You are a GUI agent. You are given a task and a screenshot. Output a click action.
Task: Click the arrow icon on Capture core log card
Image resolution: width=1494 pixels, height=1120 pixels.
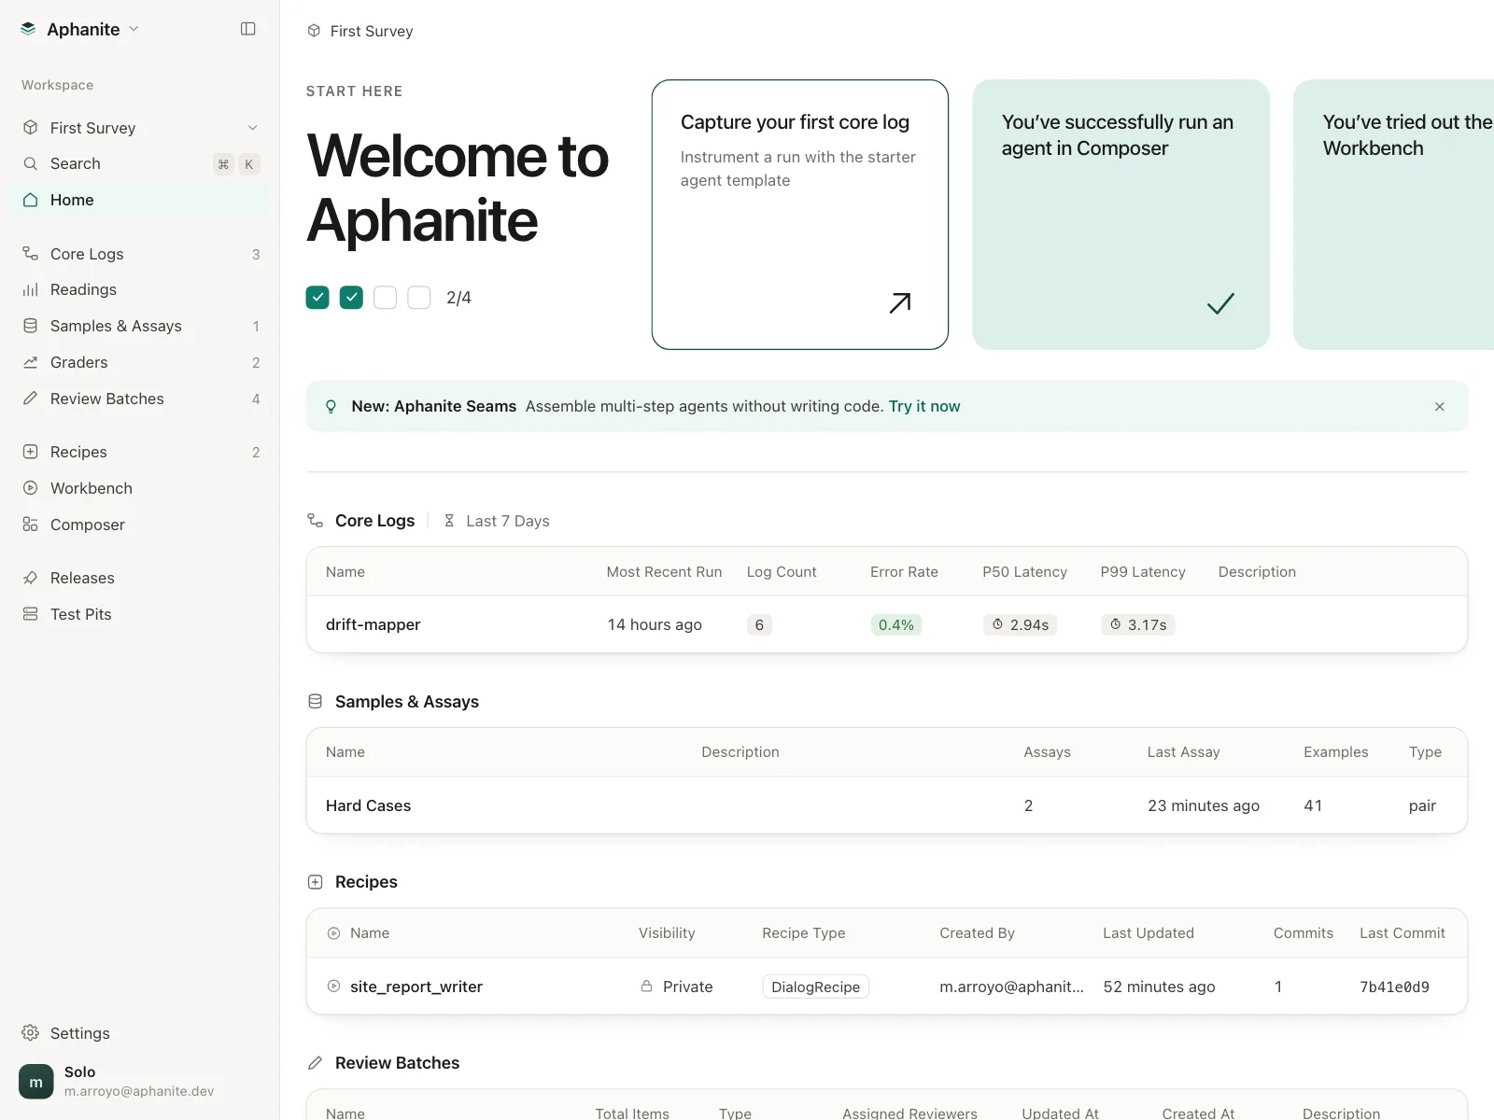point(900,302)
